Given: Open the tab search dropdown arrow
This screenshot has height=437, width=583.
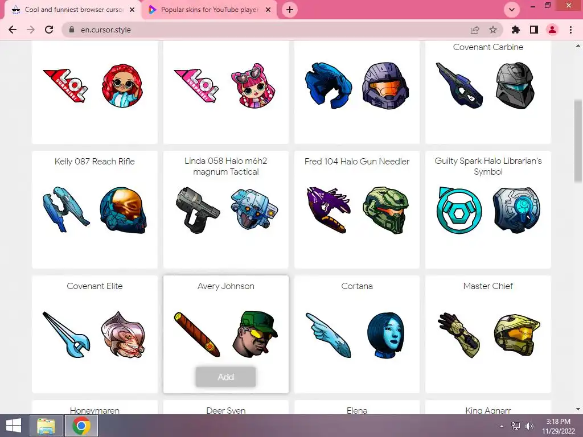Looking at the screenshot, I should 512,10.
